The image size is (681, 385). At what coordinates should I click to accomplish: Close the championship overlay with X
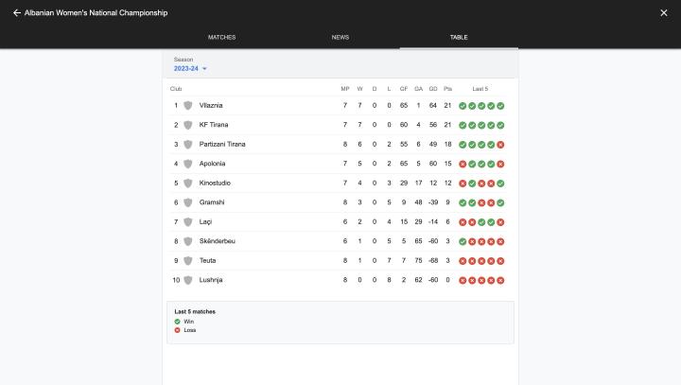pyautogui.click(x=664, y=13)
